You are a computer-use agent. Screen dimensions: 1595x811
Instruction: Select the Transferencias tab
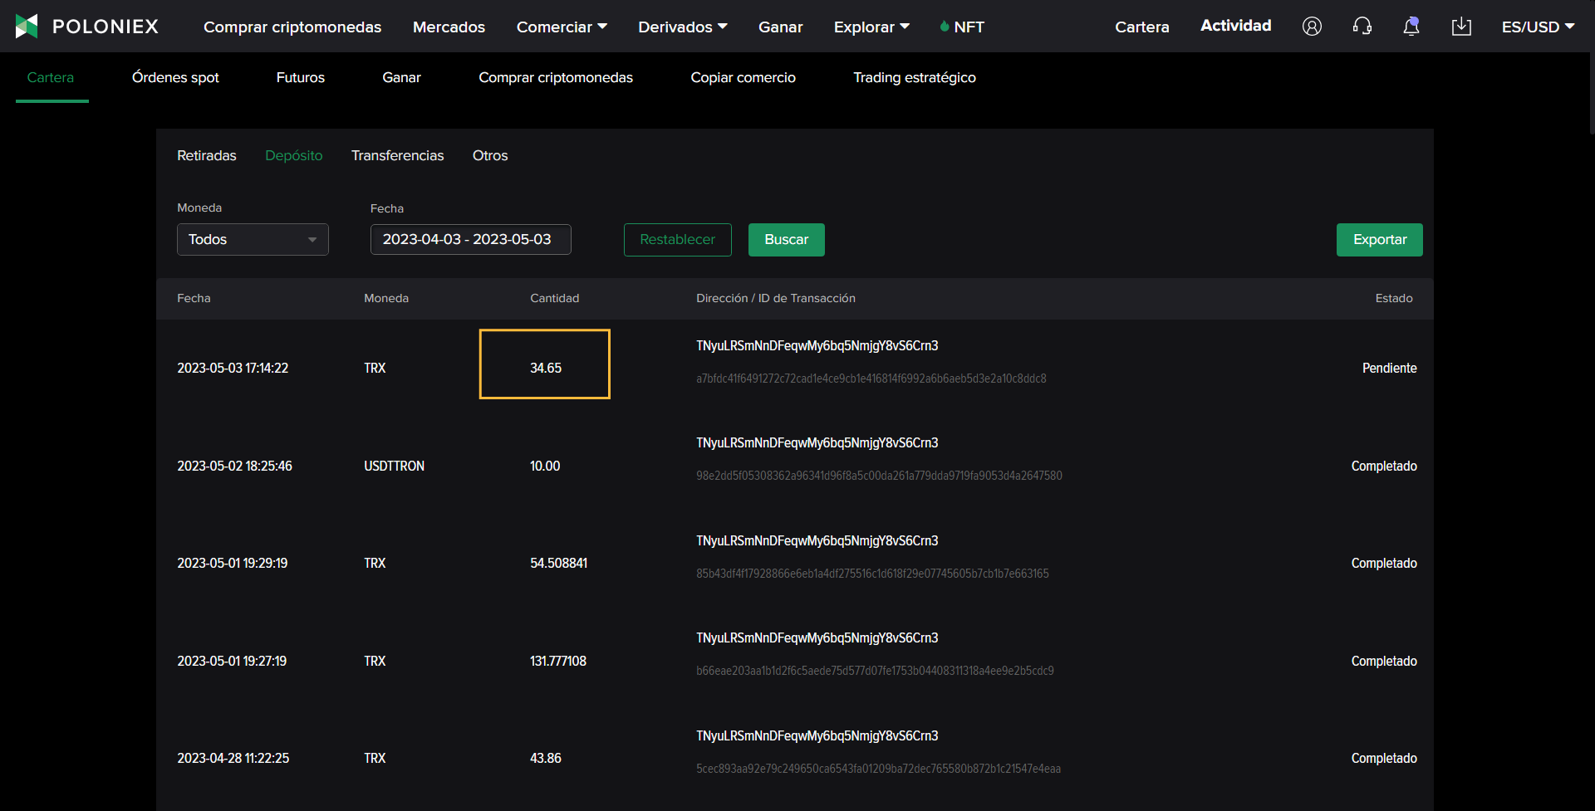click(397, 155)
